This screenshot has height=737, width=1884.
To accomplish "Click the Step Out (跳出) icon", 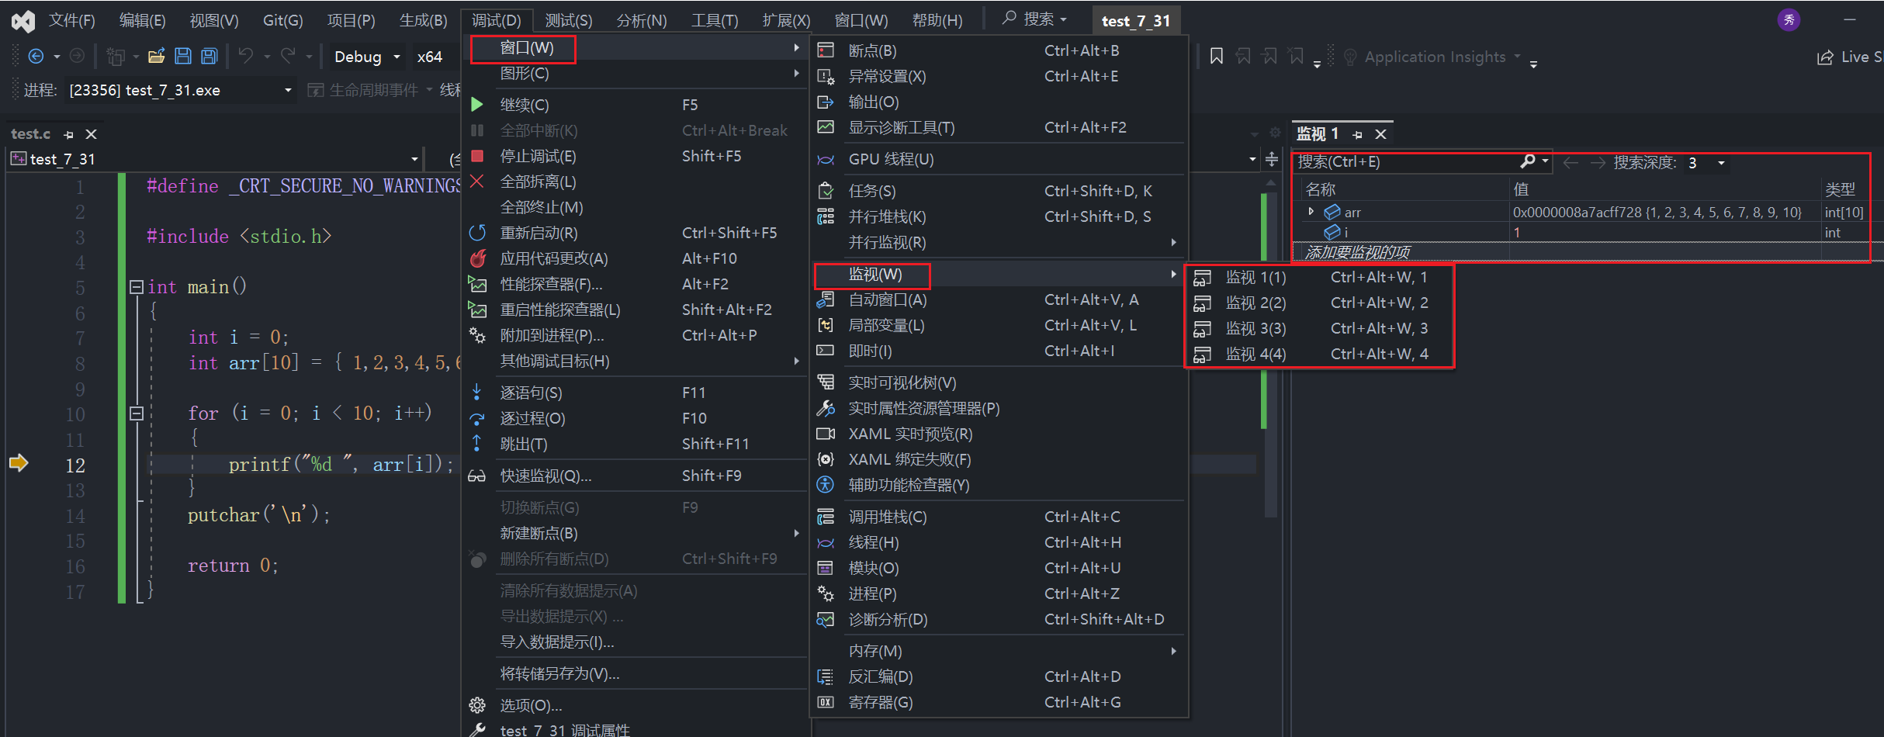I will pos(477,444).
